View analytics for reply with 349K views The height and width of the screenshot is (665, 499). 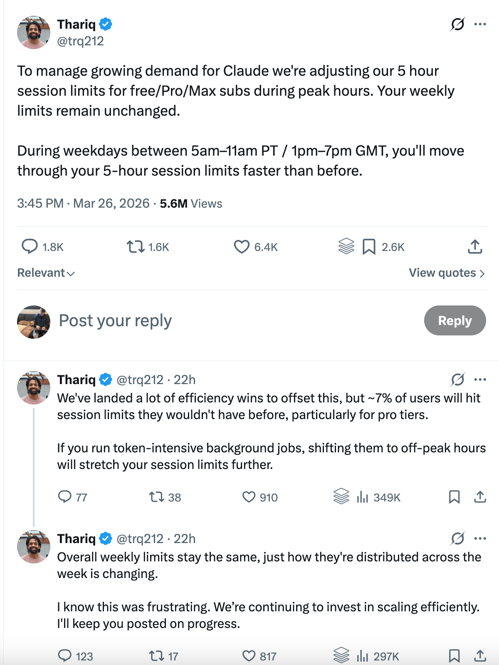(x=363, y=497)
